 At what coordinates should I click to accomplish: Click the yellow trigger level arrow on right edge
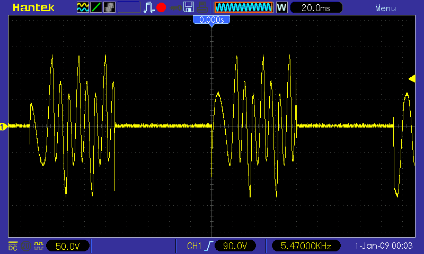pyautogui.click(x=412, y=79)
